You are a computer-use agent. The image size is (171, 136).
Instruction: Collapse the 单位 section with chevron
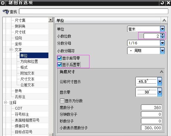tap(164, 20)
